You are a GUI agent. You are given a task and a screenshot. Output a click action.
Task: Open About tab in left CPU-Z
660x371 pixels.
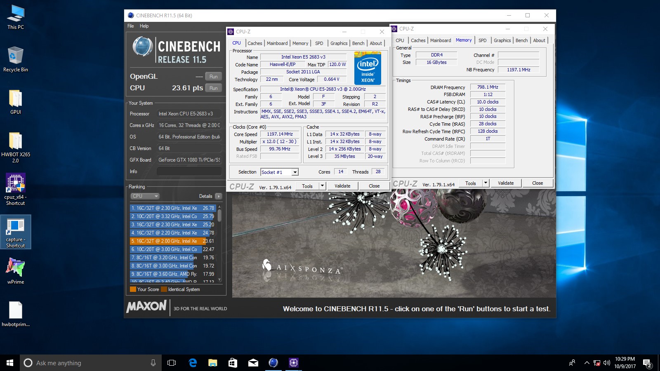pos(376,43)
